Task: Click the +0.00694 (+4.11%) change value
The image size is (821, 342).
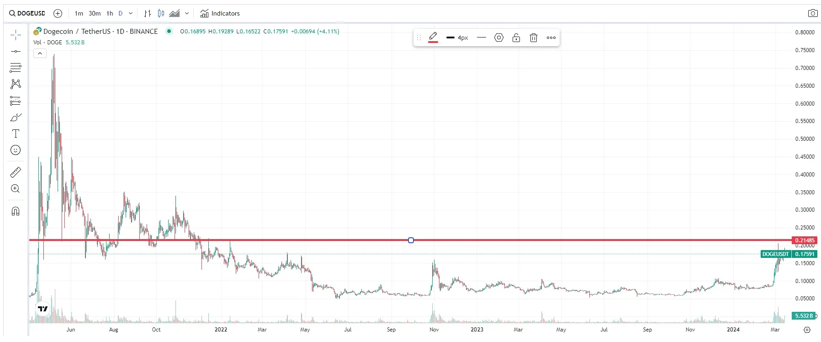Action: pyautogui.click(x=315, y=32)
